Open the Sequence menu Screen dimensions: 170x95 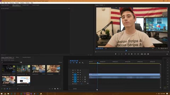point(12,3)
